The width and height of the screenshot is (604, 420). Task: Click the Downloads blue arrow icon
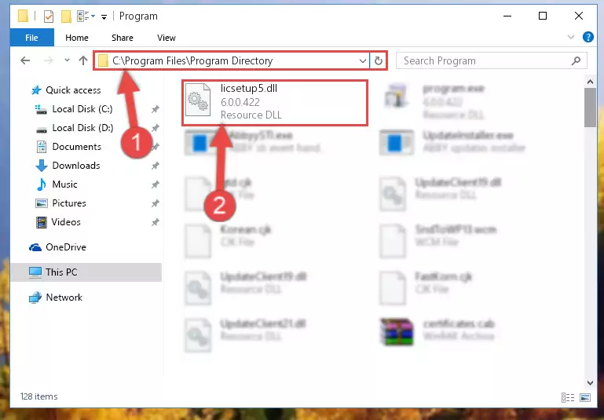tap(41, 166)
